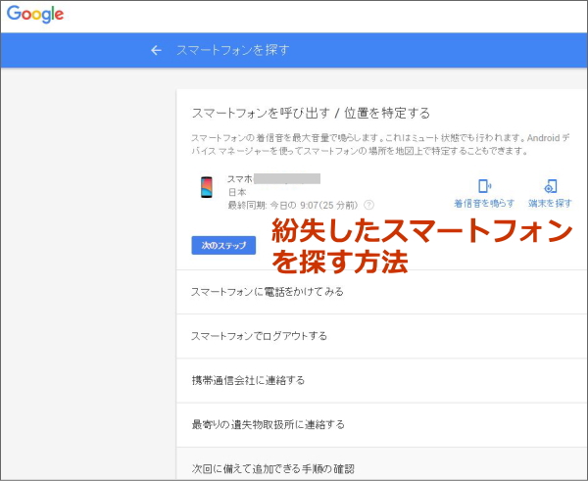Click the スマートフォンを呼び出す / 位置を特定する heading
Screen dimensions: 588x481
coord(311,114)
